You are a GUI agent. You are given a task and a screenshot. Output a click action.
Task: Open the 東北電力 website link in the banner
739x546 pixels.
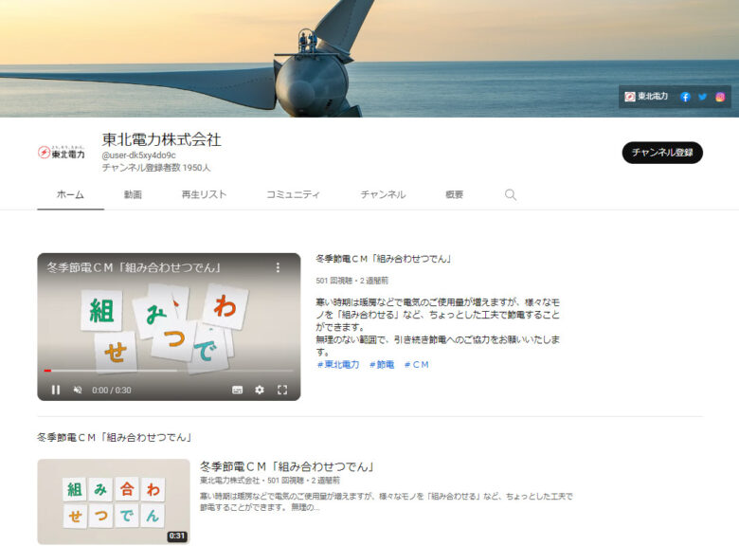(646, 97)
